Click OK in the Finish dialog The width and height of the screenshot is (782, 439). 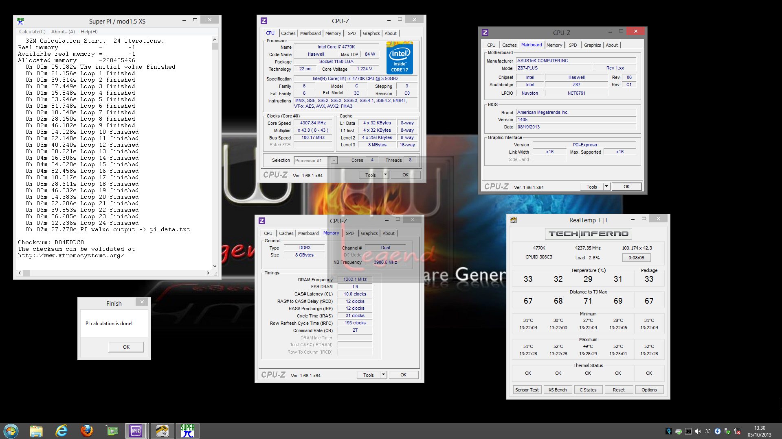[126, 347]
